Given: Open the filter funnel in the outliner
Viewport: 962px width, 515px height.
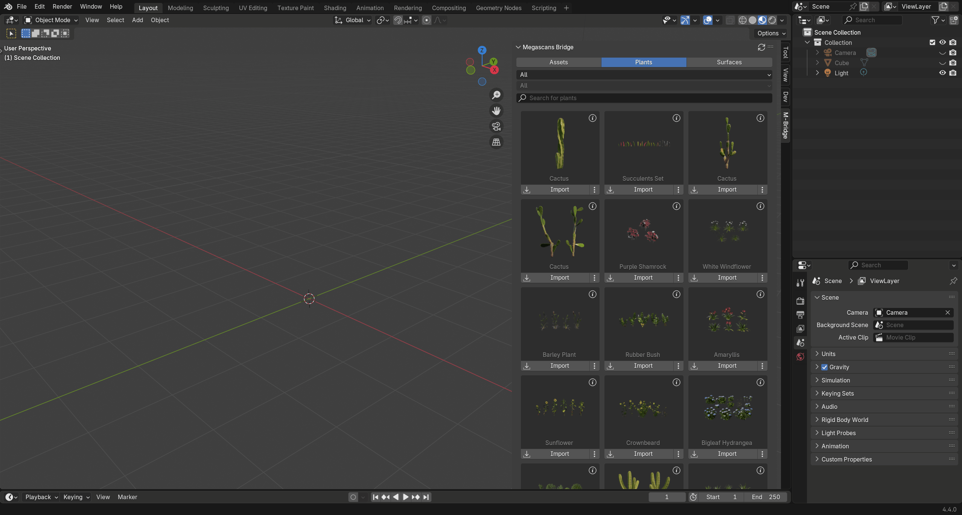Looking at the screenshot, I should point(935,20).
